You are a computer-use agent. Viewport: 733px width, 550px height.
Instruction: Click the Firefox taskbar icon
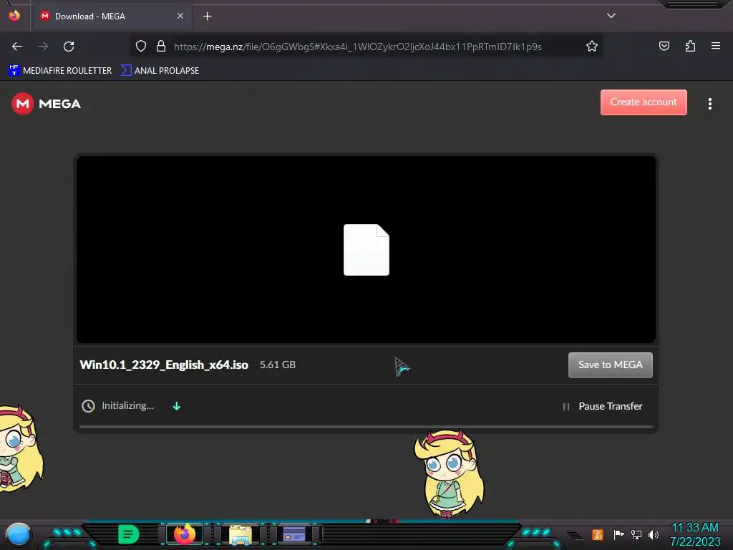coord(185,534)
